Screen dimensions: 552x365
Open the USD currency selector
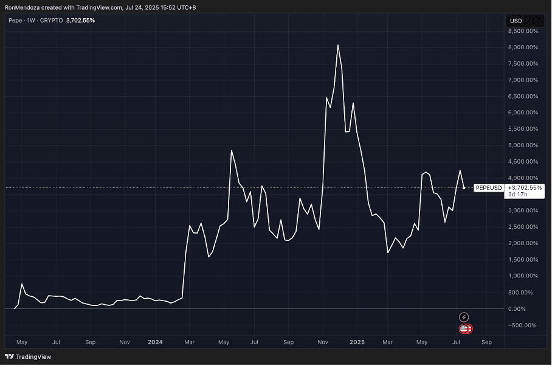[516, 21]
